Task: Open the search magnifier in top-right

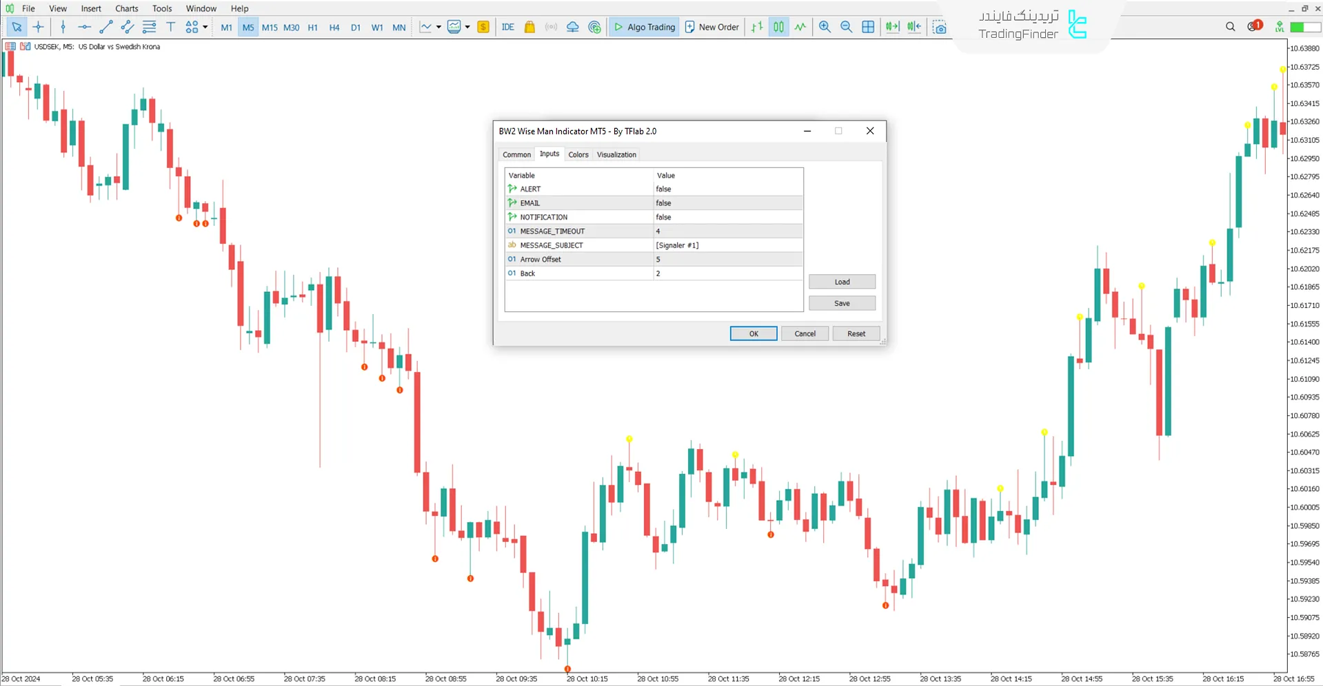Action: [x=1230, y=27]
